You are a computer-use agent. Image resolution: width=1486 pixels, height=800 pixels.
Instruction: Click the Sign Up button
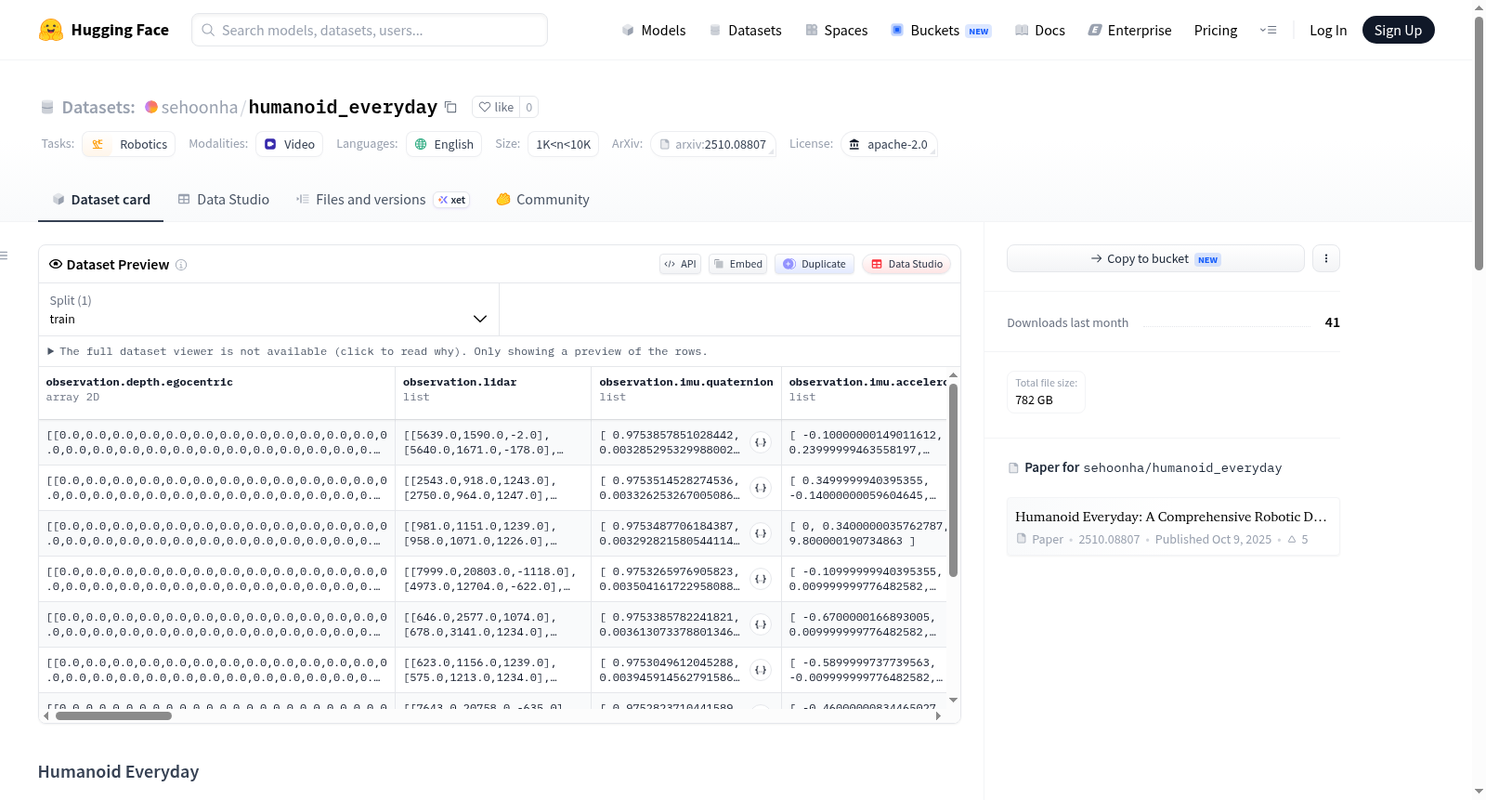point(1398,30)
